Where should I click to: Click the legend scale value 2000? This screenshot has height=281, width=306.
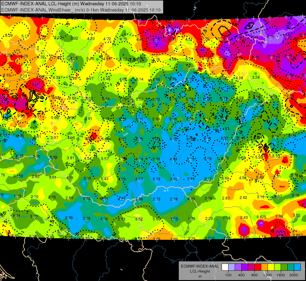pyautogui.click(x=294, y=275)
